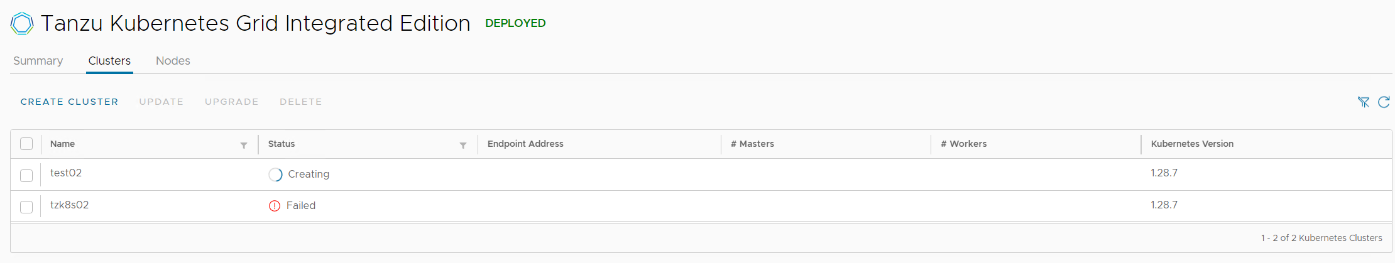Open the Status column filter
The image size is (1395, 263).
pyautogui.click(x=463, y=145)
